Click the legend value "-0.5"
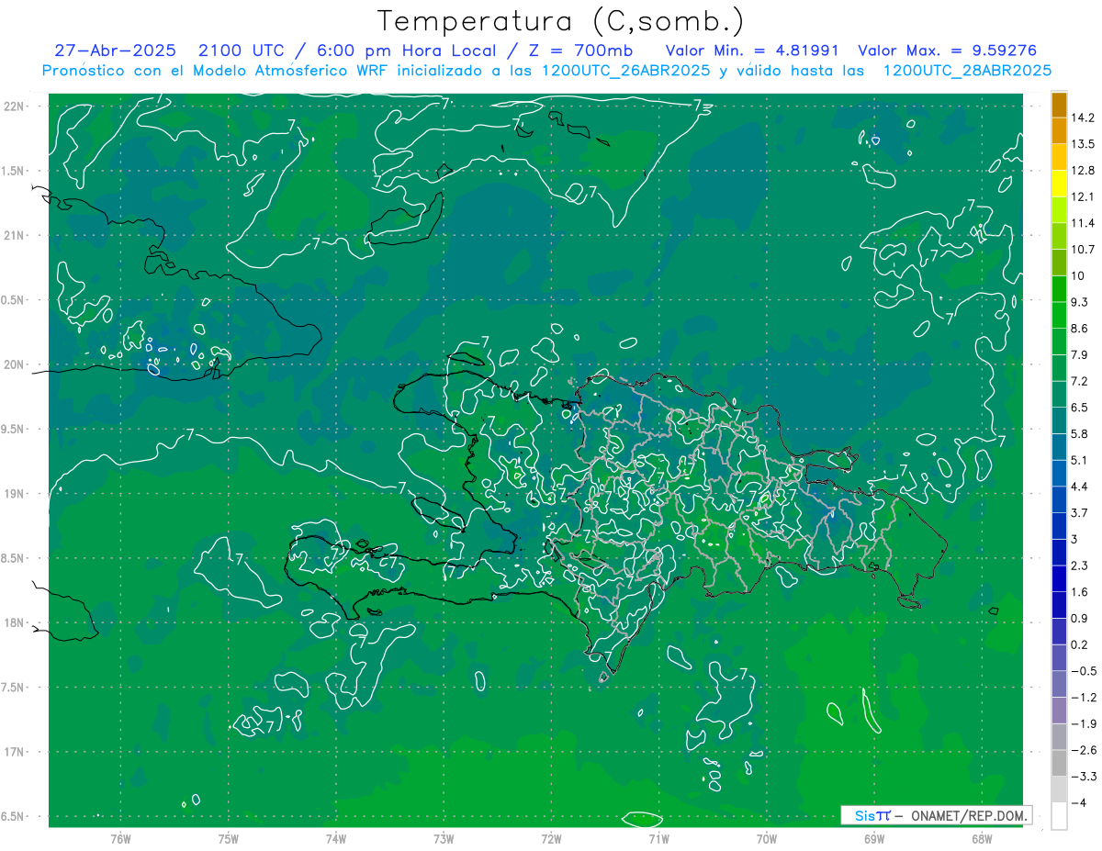 (x=1085, y=671)
